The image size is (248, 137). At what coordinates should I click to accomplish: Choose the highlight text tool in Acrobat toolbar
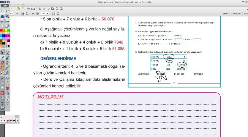click(x=48, y=9)
